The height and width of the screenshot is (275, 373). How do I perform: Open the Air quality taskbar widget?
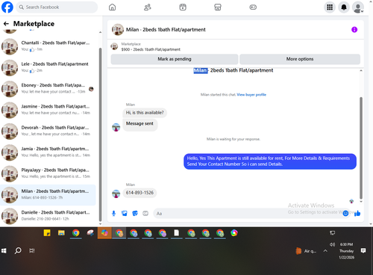[x=306, y=251]
